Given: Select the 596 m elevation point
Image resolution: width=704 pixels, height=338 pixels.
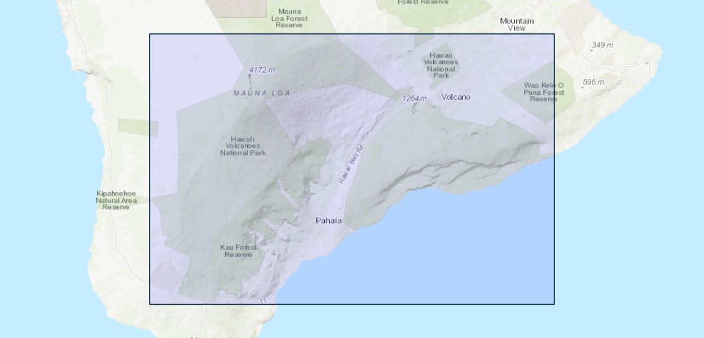Looking at the screenshot, I should point(593,82).
